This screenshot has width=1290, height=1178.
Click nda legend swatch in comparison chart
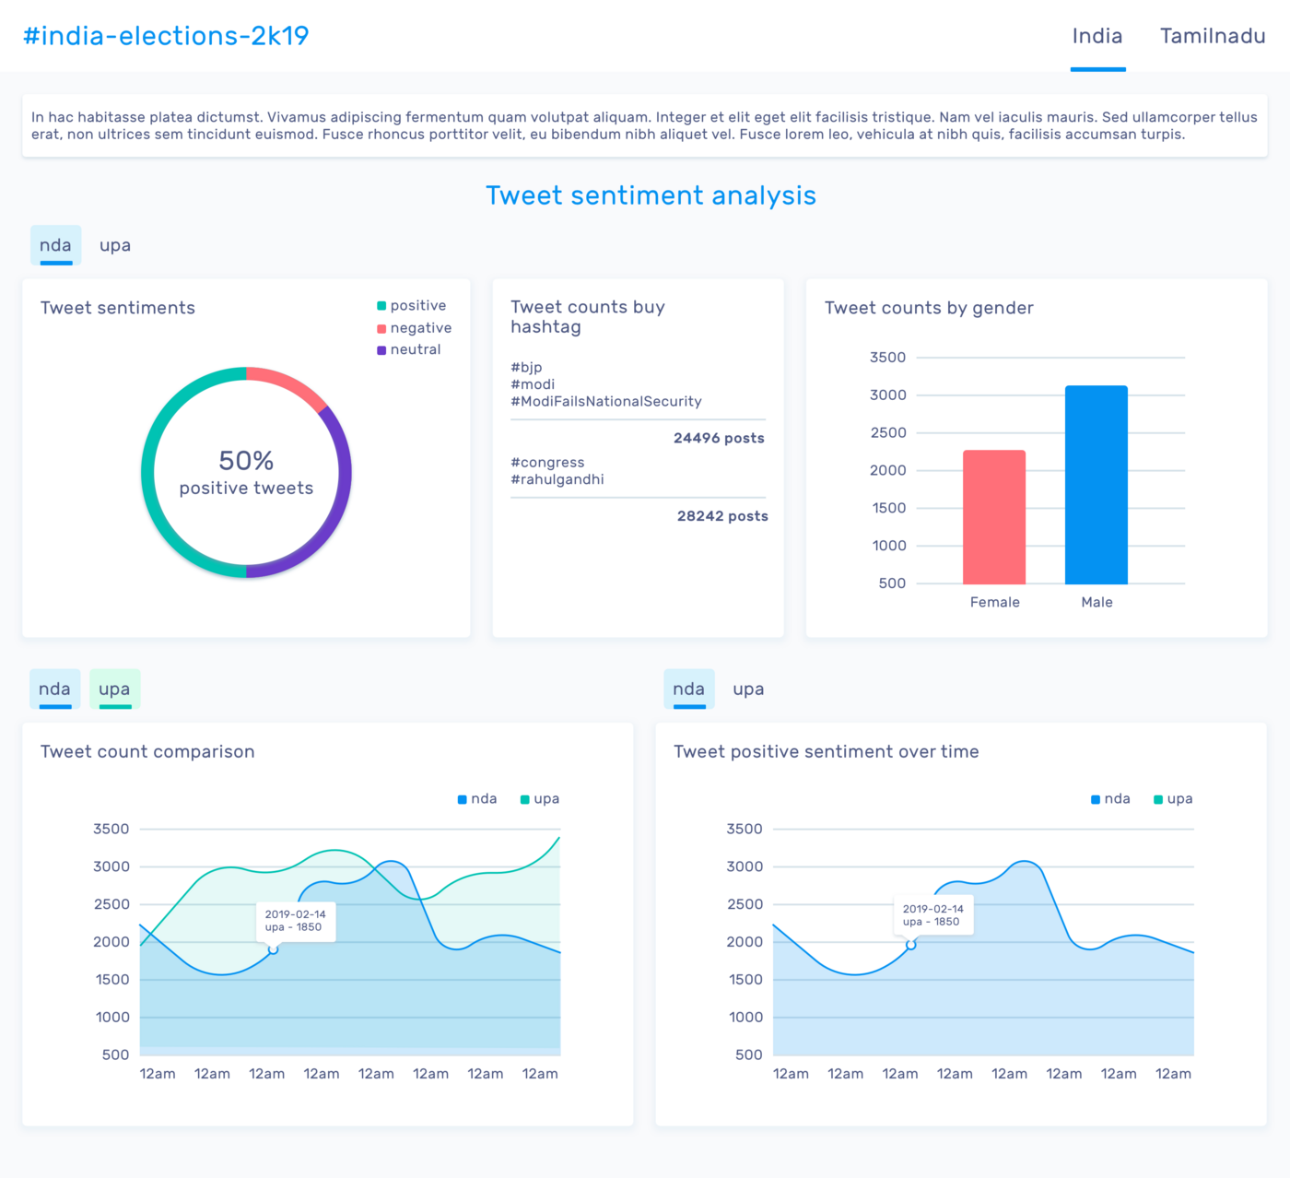click(x=463, y=799)
